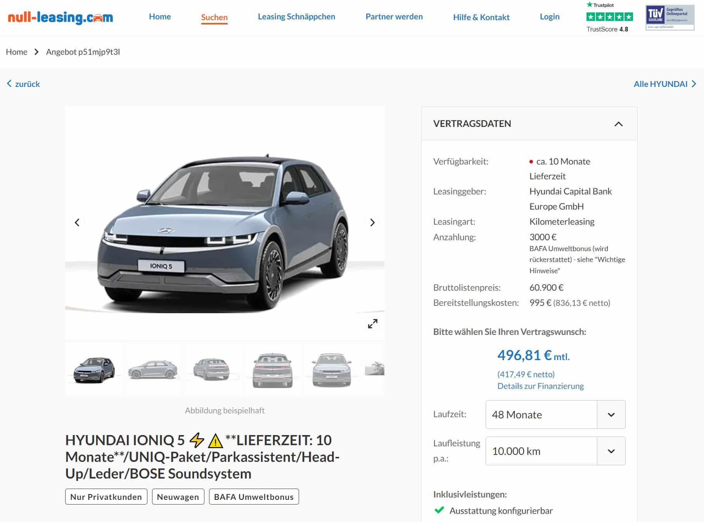Open the Trustpilot TrustScore badge
Viewport: 704px width, 522px height.
[609, 17]
